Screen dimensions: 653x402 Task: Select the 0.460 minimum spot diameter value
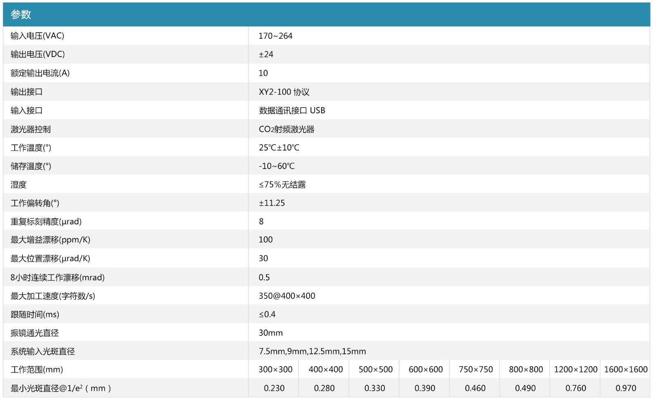pos(475,388)
